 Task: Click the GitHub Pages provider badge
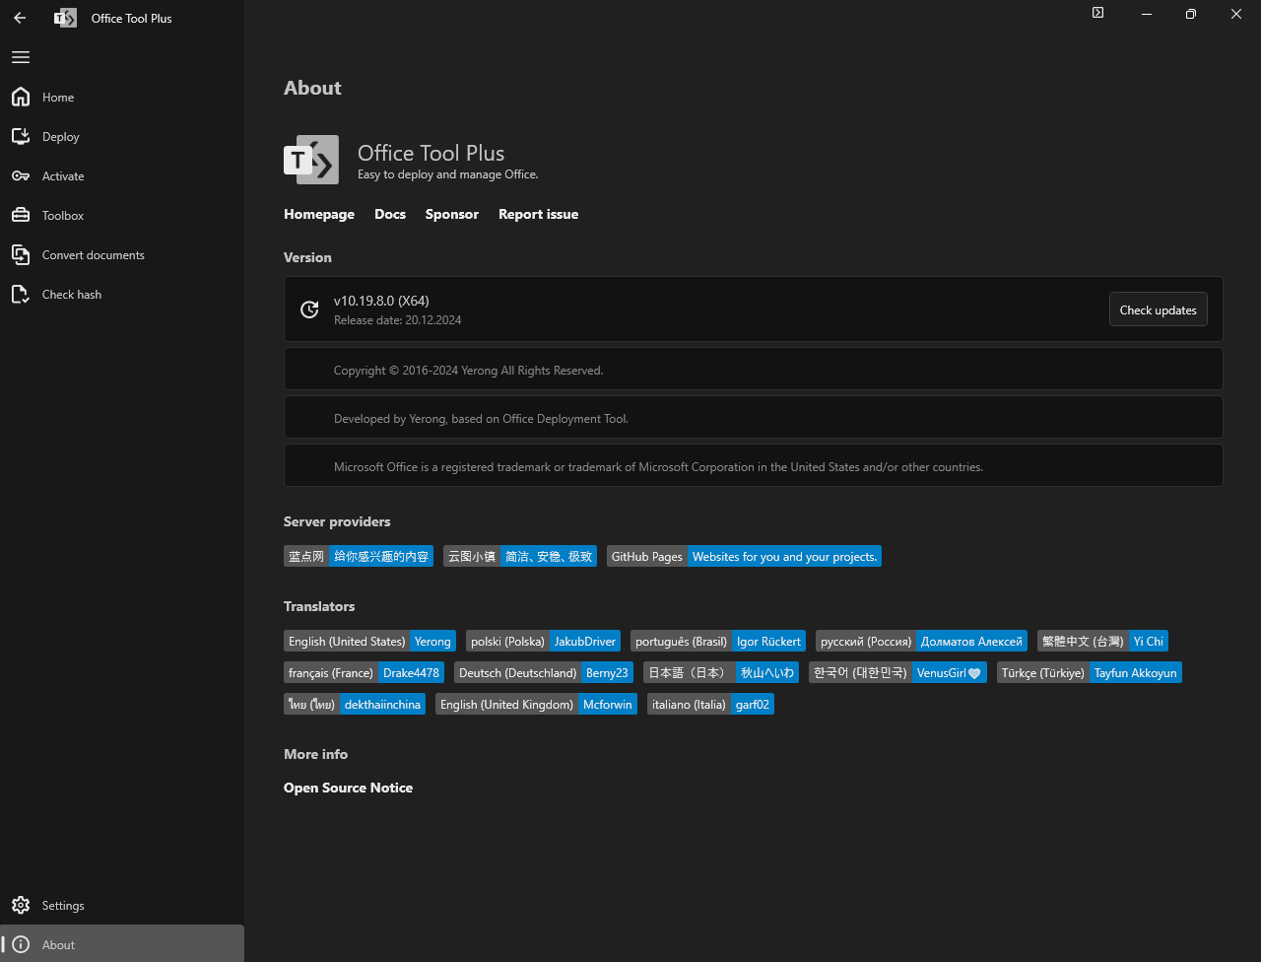click(744, 556)
